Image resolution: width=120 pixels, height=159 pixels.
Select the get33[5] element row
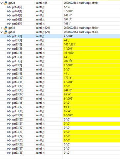click(x=60, y=57)
